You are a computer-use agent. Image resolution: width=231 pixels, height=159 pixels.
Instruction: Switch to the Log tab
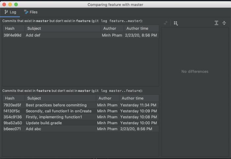pyautogui.click(x=10, y=12)
